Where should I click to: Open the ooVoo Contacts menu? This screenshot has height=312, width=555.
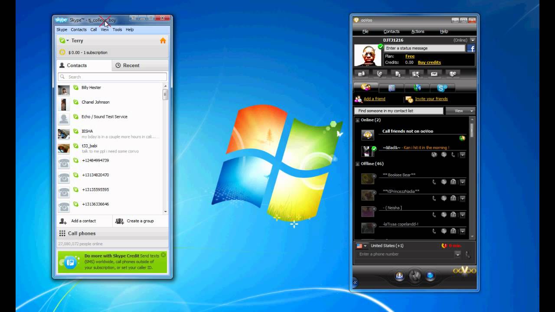pos(392,32)
